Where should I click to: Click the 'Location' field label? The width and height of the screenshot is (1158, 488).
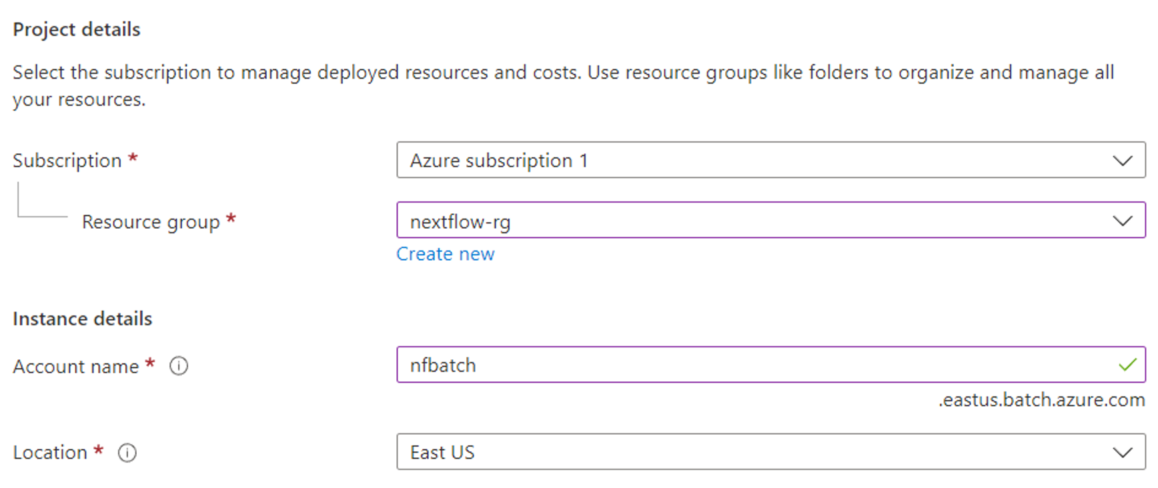(50, 453)
